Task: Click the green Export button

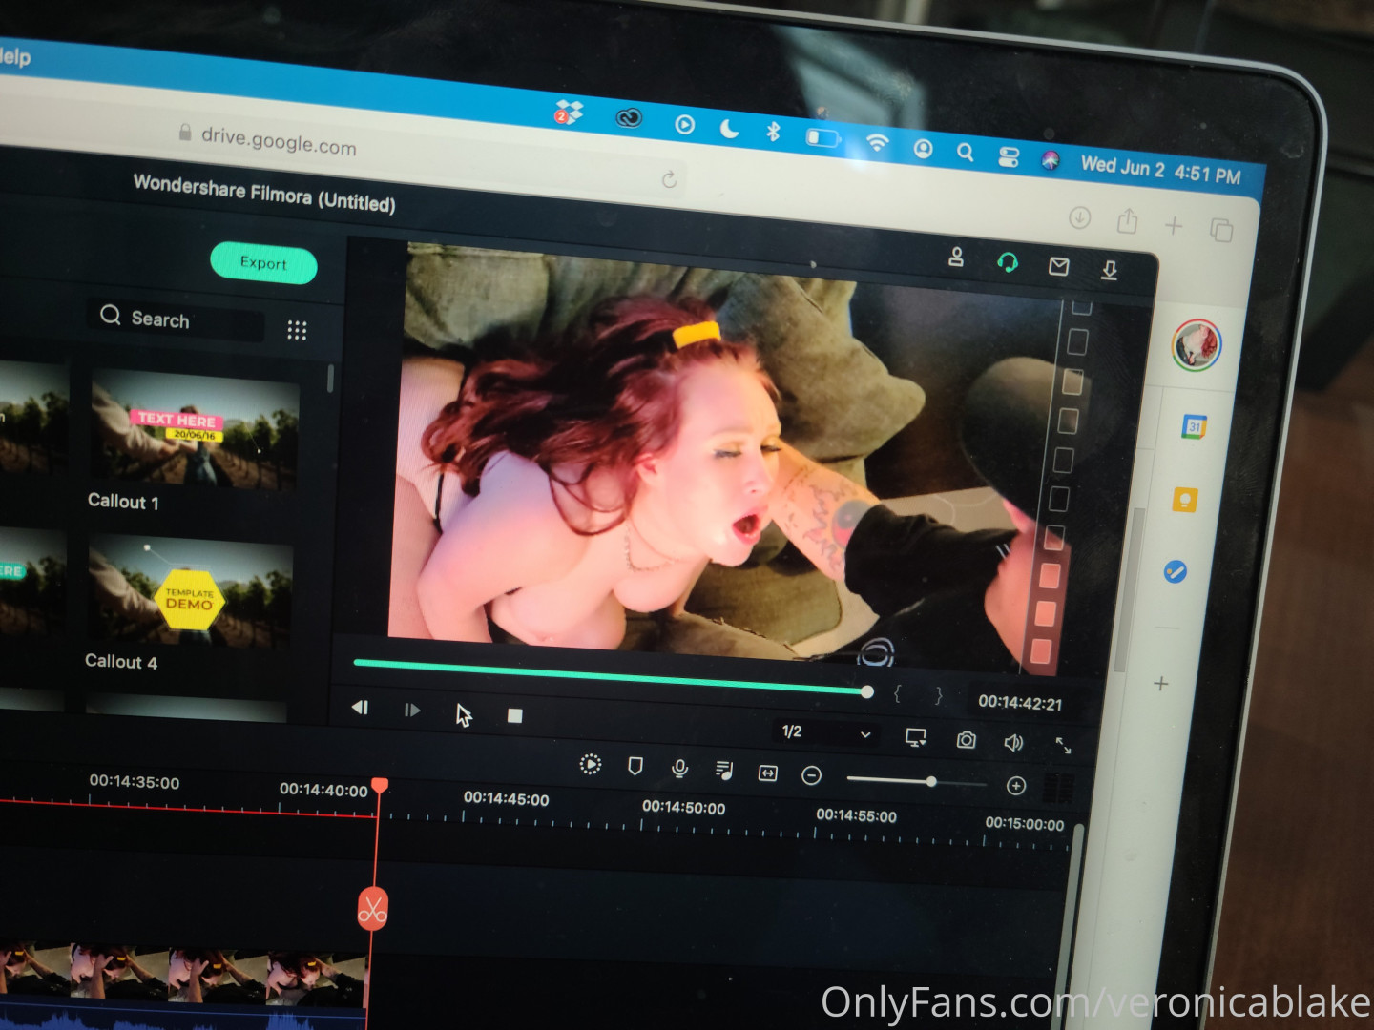Action: (263, 263)
